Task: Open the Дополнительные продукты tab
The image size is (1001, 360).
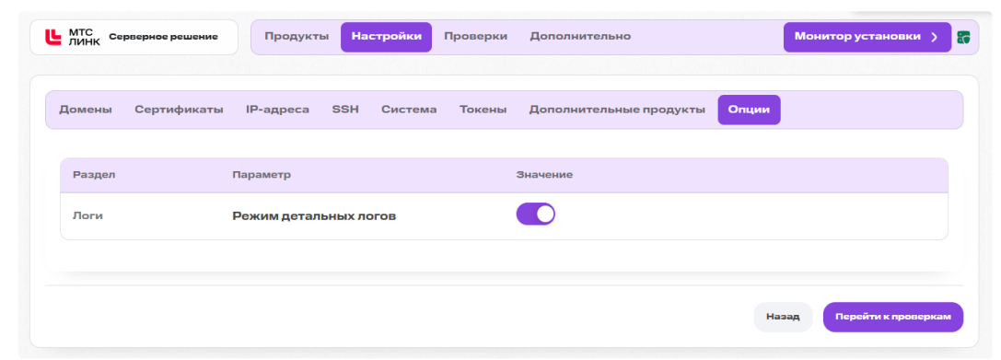Action: click(x=617, y=110)
